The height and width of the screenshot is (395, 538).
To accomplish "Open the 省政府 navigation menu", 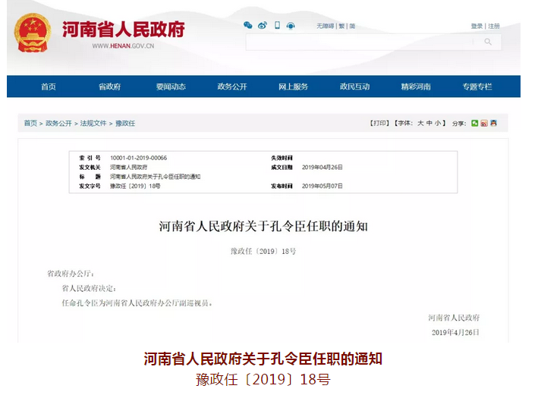I will 109,86.
